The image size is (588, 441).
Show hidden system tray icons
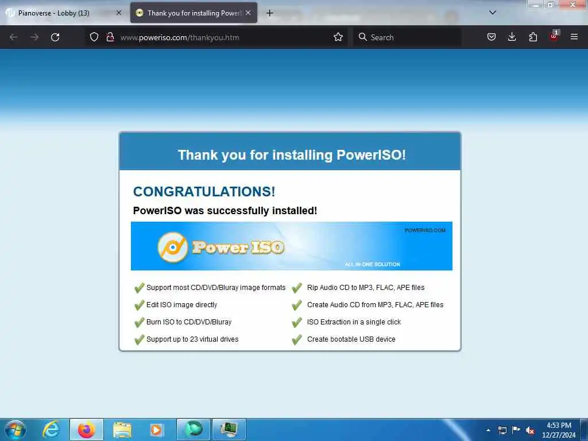click(x=488, y=430)
